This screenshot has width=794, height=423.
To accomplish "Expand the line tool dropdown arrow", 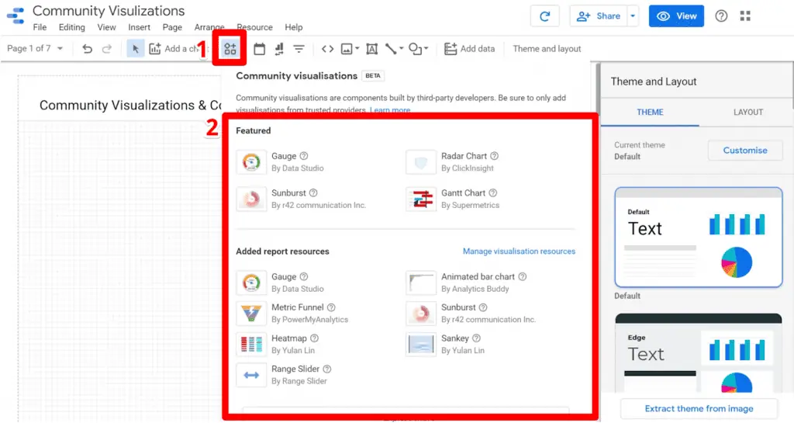I will pyautogui.click(x=401, y=49).
